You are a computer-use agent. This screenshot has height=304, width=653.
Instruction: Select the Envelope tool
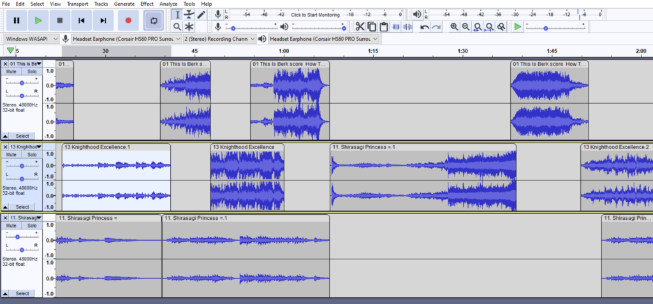(189, 15)
